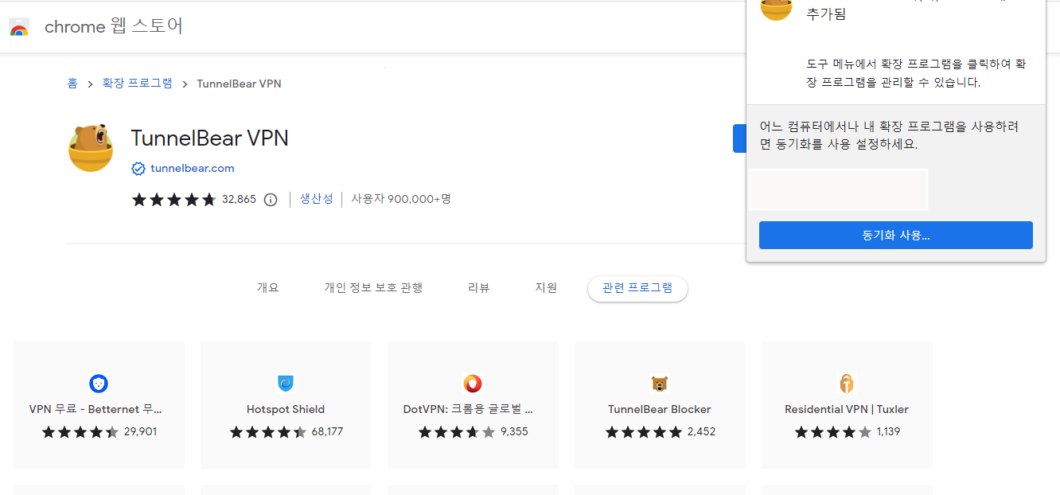This screenshot has width=1060, height=495.
Task: Open the TunnelBear Blocker card
Action: point(660,405)
